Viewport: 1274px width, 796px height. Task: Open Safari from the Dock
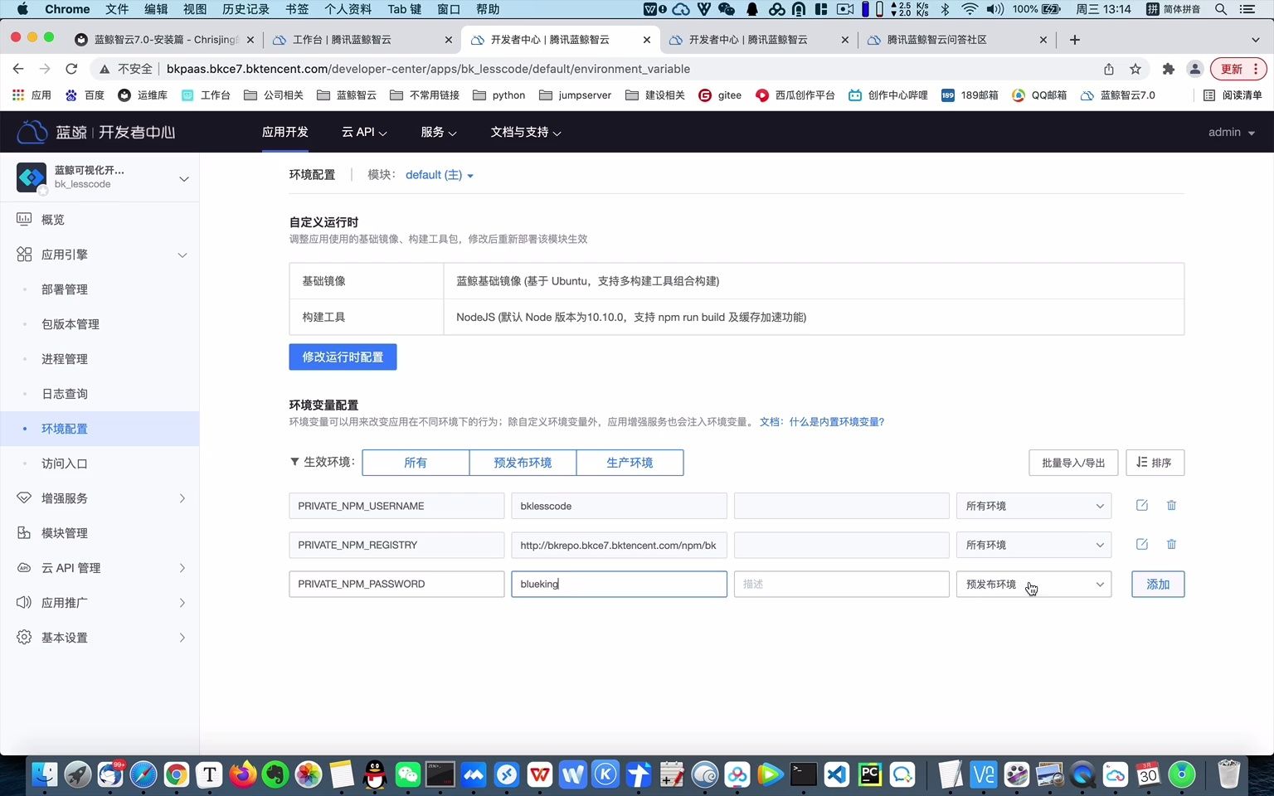click(x=143, y=774)
